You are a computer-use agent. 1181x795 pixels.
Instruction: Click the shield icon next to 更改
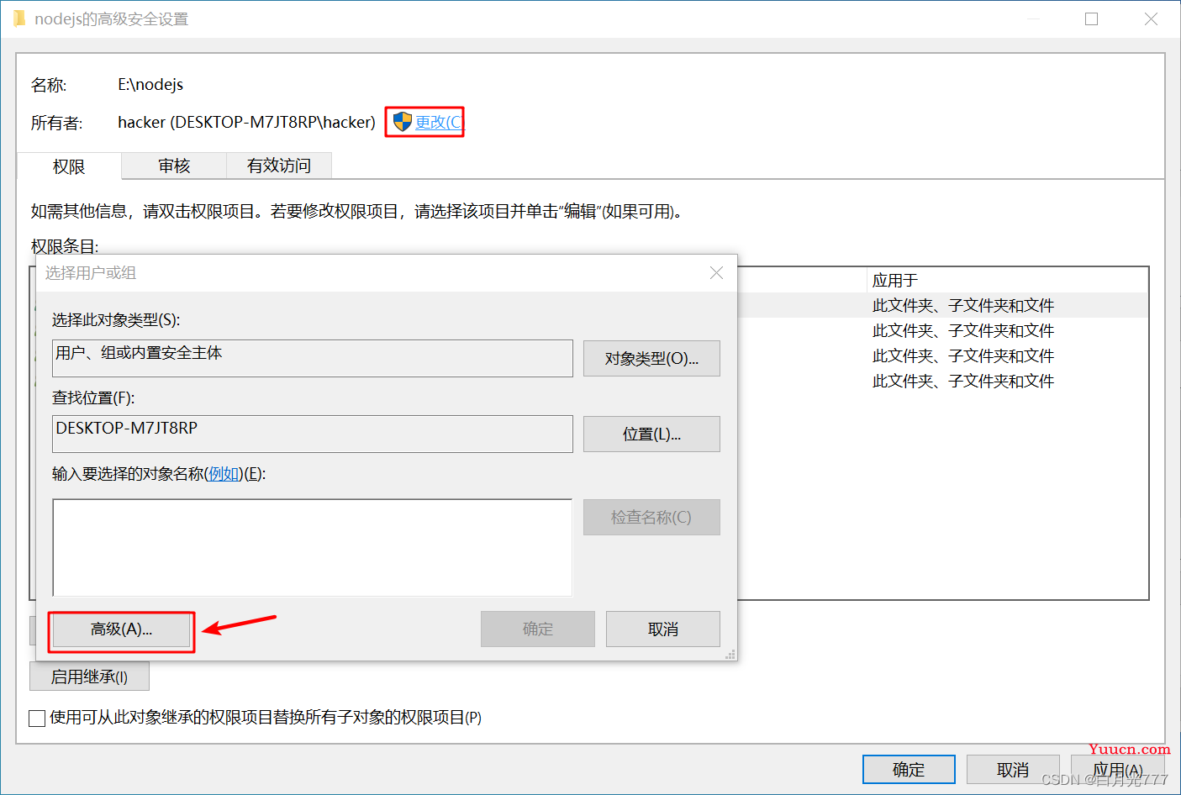click(403, 122)
